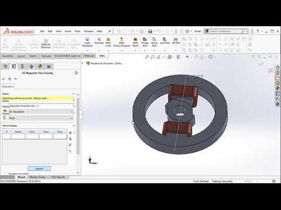
Task: Click the Magnetic Flux Density name field
Action: pyautogui.click(x=41, y=106)
